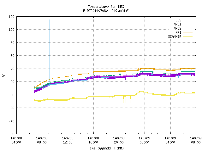
Task: Click the NPD2 legend label
Action: tap(177, 28)
